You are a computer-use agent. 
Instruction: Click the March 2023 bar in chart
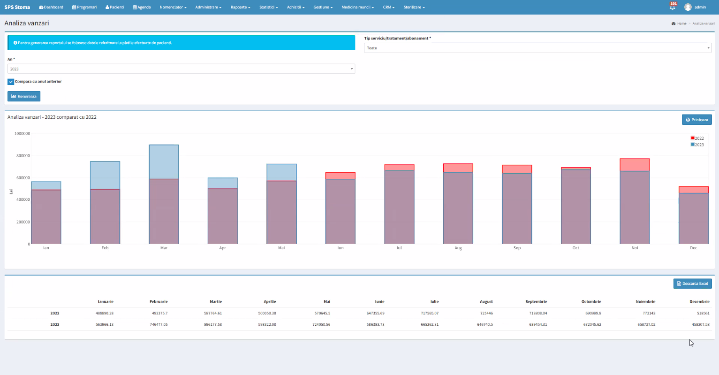click(x=164, y=162)
